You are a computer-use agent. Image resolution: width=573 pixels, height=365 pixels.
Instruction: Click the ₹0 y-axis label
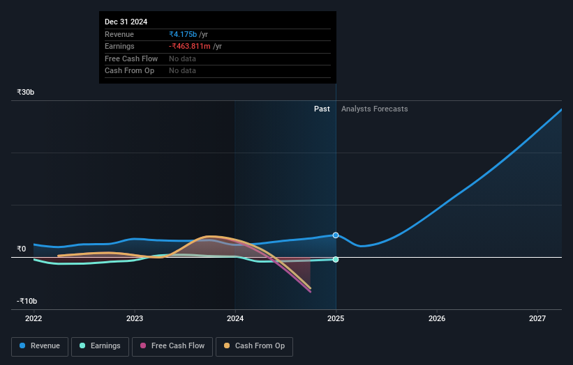tap(22, 249)
